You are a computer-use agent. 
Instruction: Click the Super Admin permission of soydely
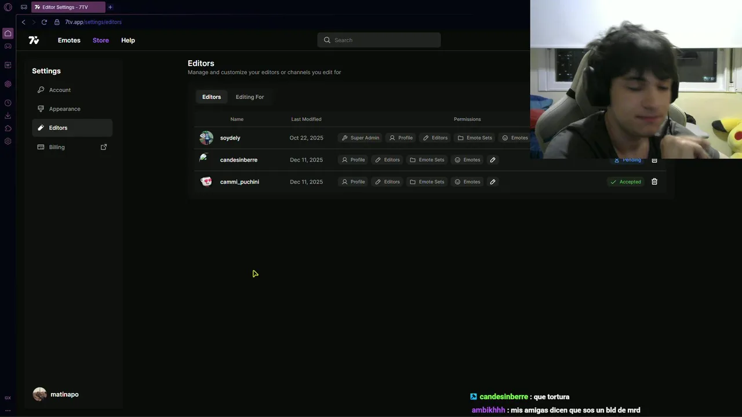pos(361,138)
